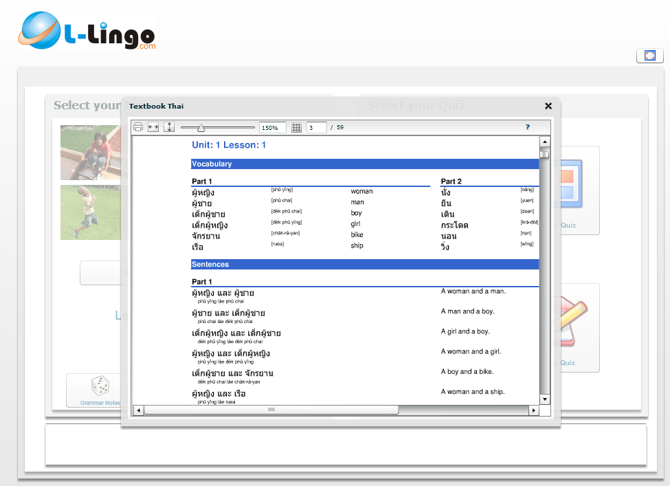Click the current page number field
670x486 pixels.
(316, 127)
